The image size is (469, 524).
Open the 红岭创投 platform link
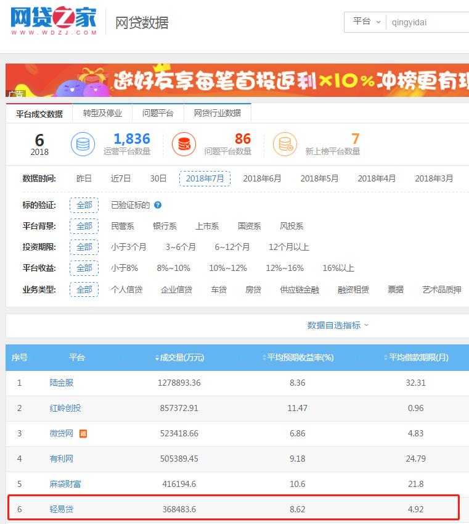coord(65,409)
